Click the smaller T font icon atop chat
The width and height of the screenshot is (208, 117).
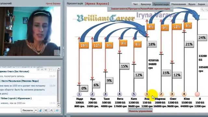click(x=54, y=70)
